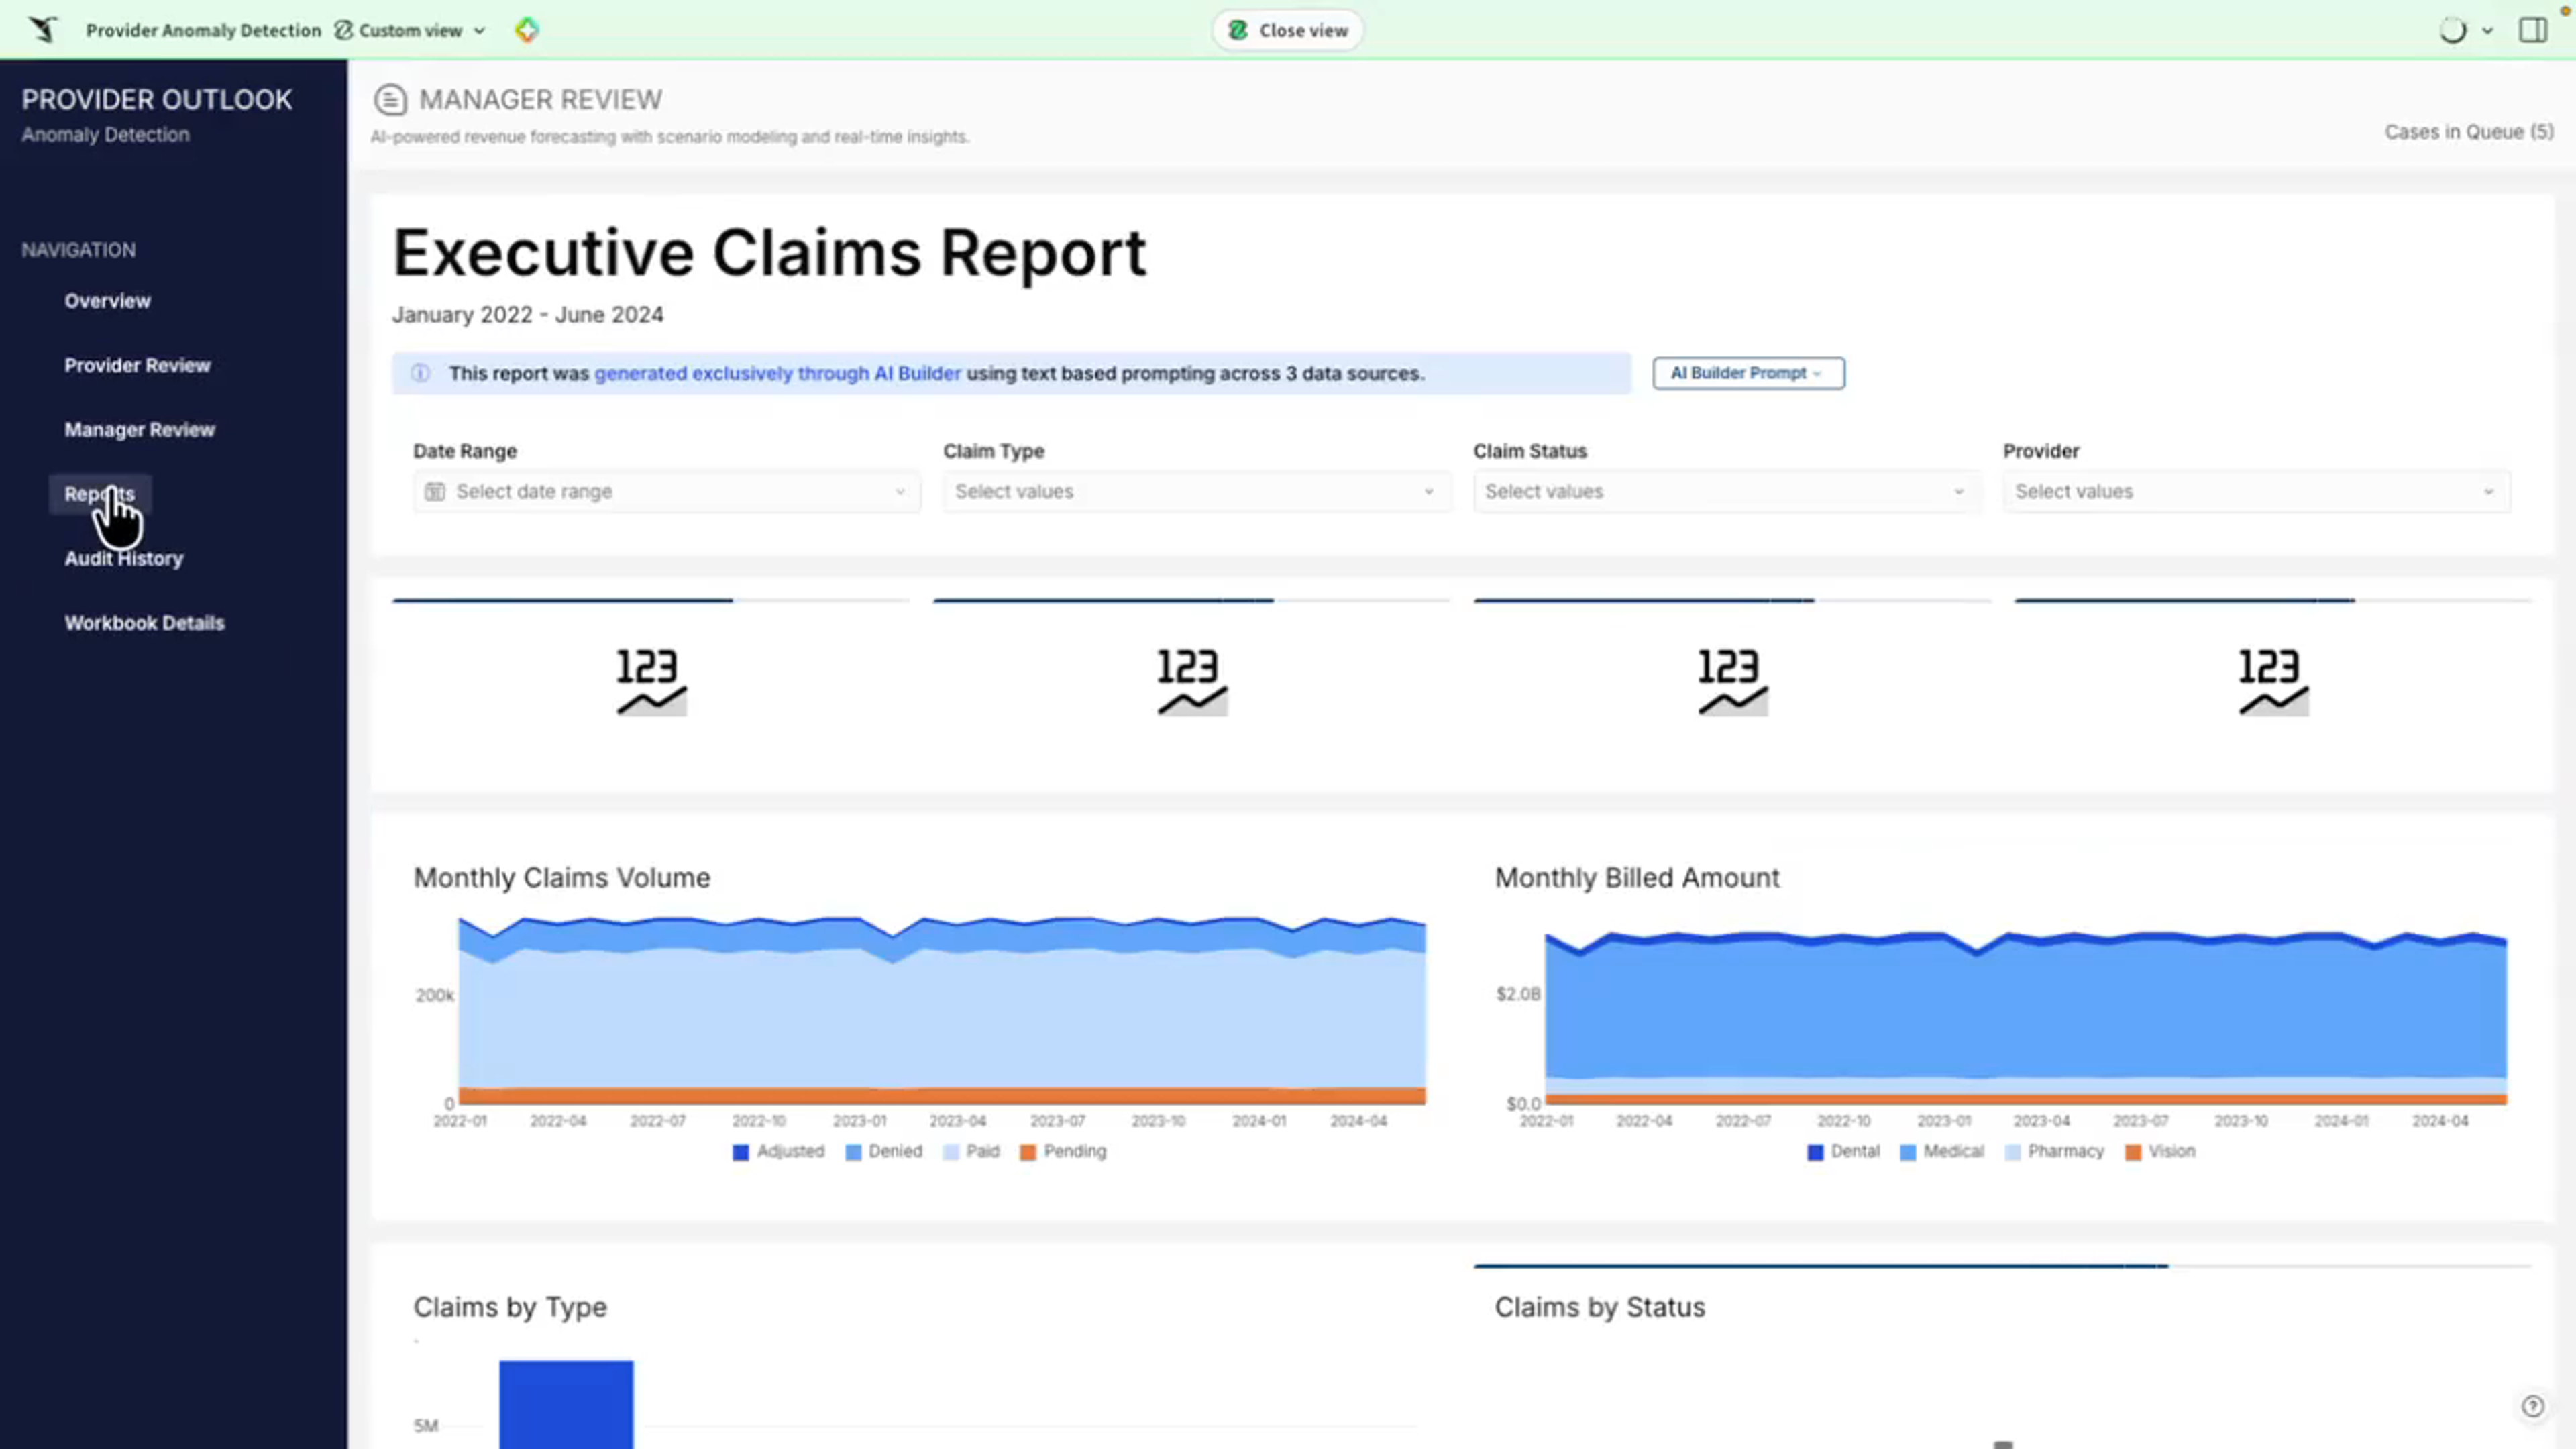Image resolution: width=2576 pixels, height=1449 pixels.
Task: Open the Custom view pencil icon
Action: pos(343,30)
